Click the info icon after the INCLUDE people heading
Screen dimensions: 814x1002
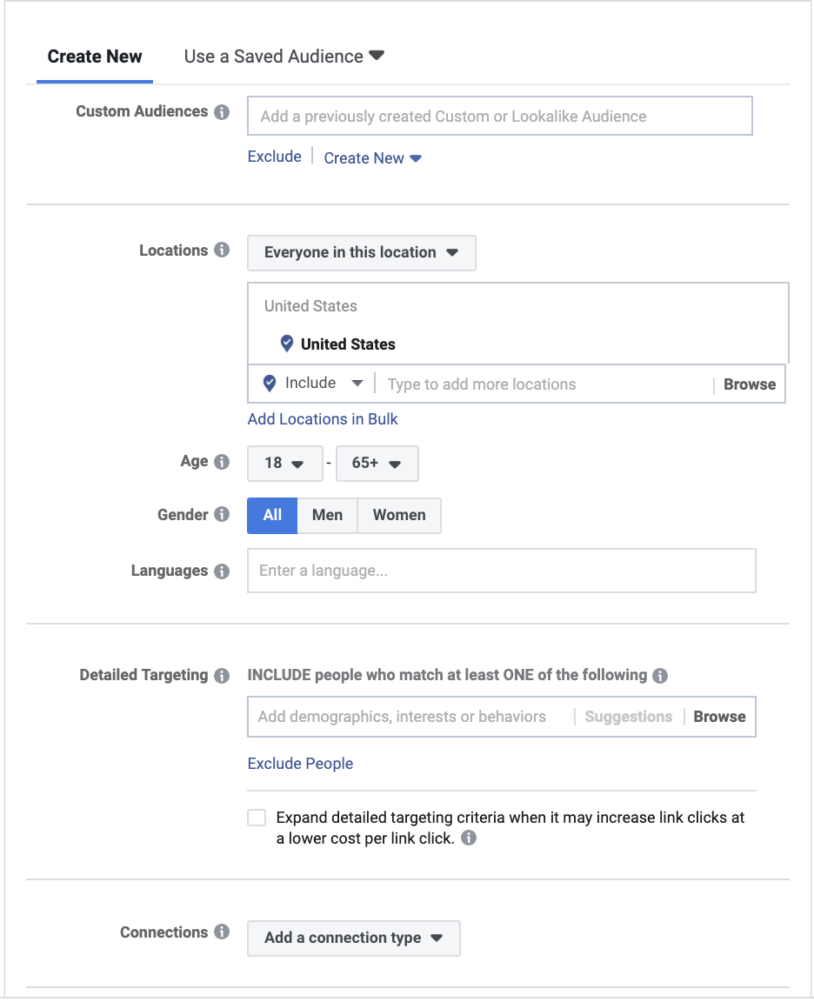(x=660, y=676)
